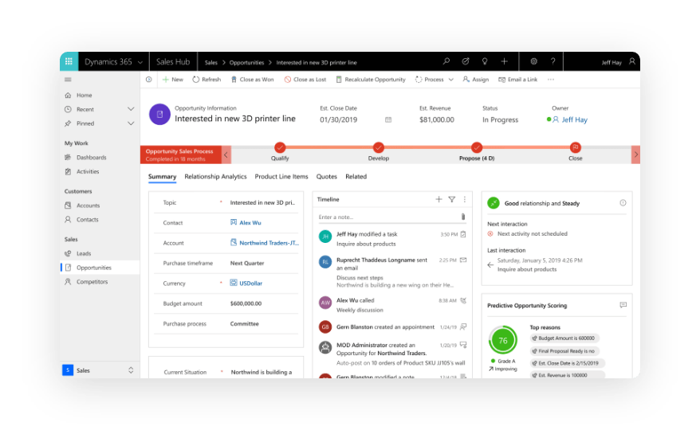
Task: Click Recalculate Opportunity
Action: (x=371, y=80)
